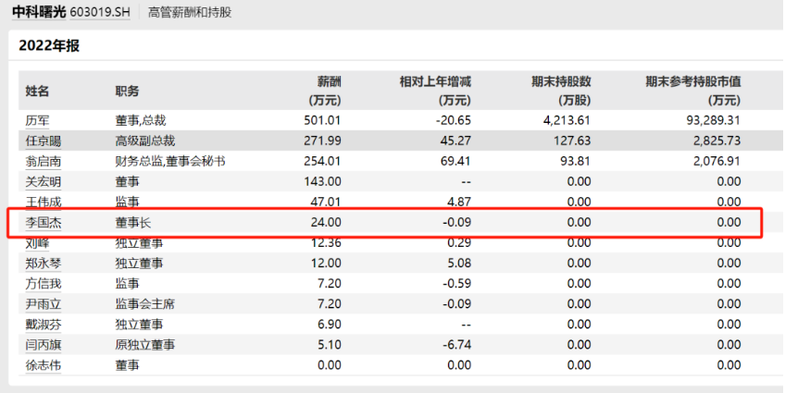Sort by 期末参考持股市值 column header
798x393 pixels.
point(693,91)
